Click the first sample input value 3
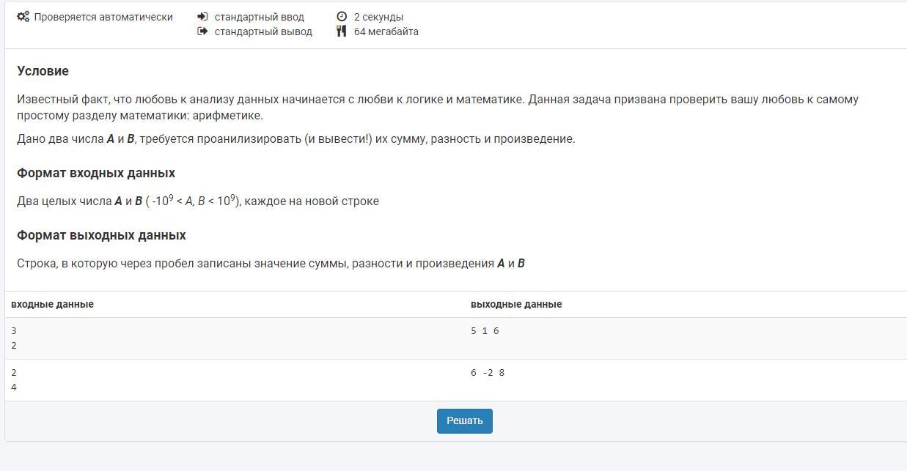 [14, 331]
